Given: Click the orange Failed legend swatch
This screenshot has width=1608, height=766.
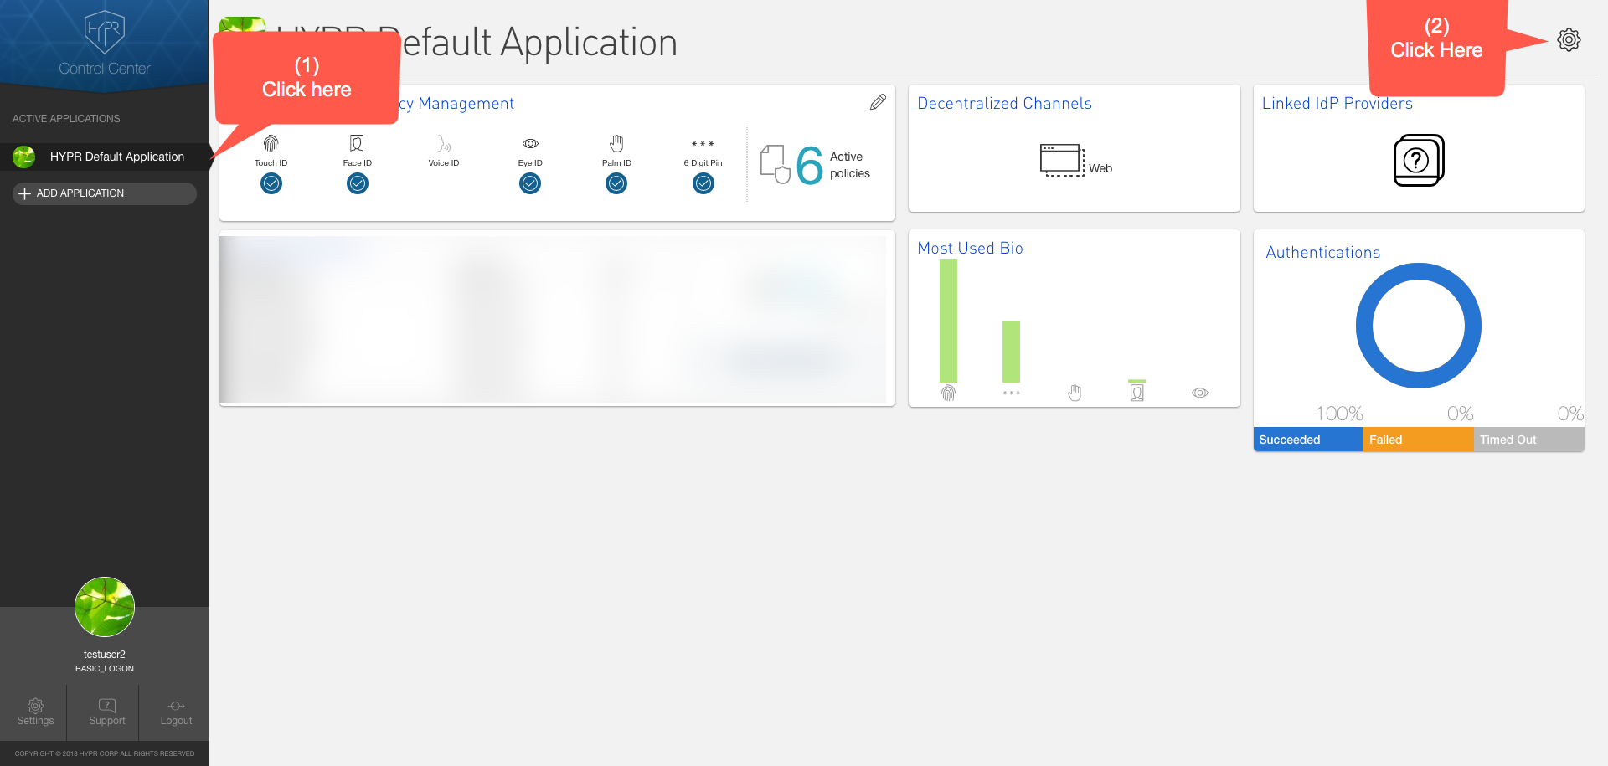Looking at the screenshot, I should (1419, 440).
